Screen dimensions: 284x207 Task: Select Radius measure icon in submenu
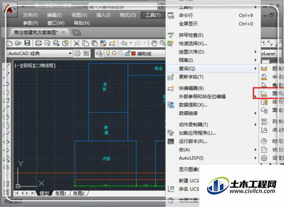264,77
